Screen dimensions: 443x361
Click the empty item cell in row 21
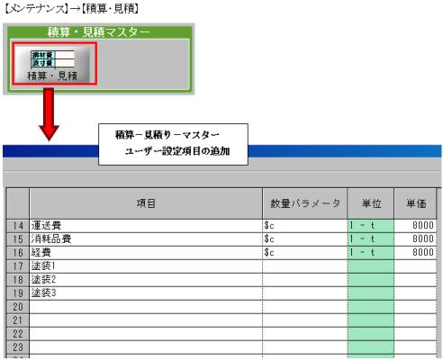point(146,320)
